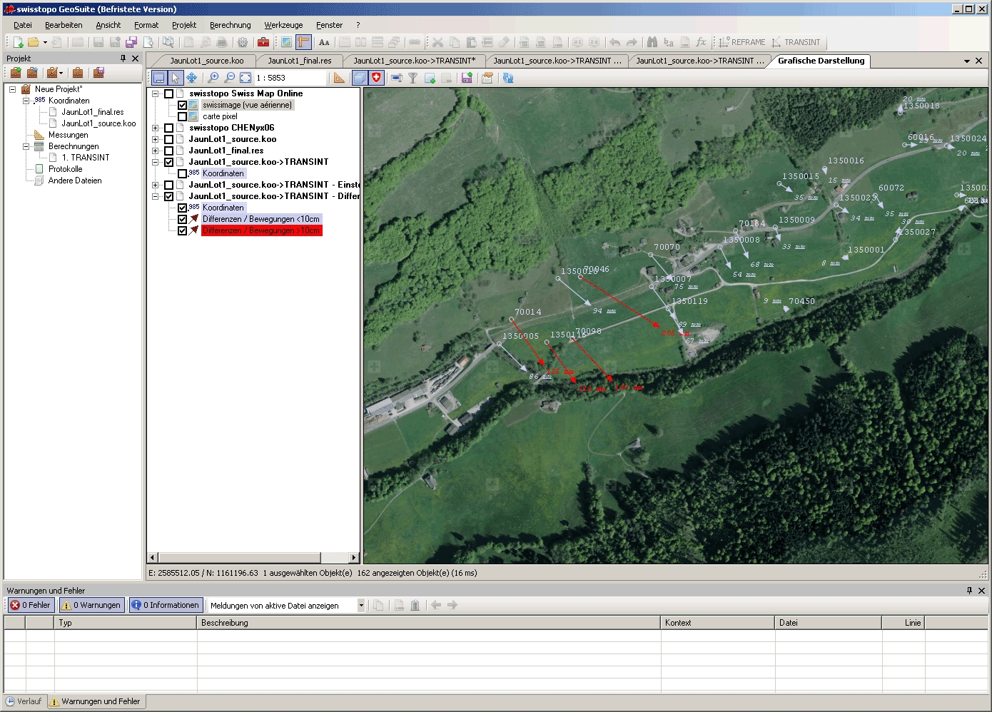Image resolution: width=992 pixels, height=712 pixels.
Task: Check the JaunLot1_final.res layer checkbox
Action: pyautogui.click(x=168, y=151)
